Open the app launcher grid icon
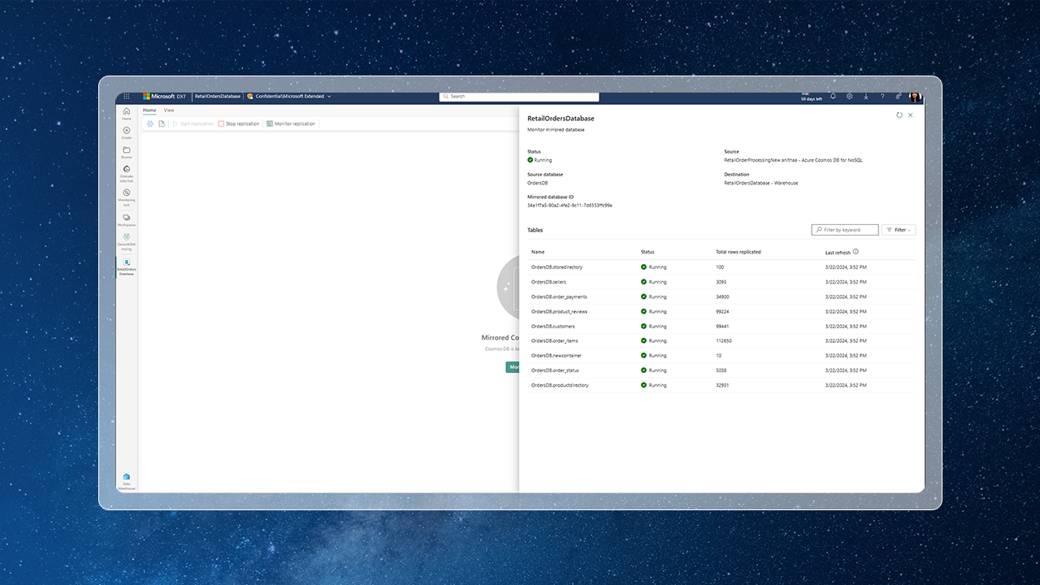The width and height of the screenshot is (1040, 585). click(126, 96)
